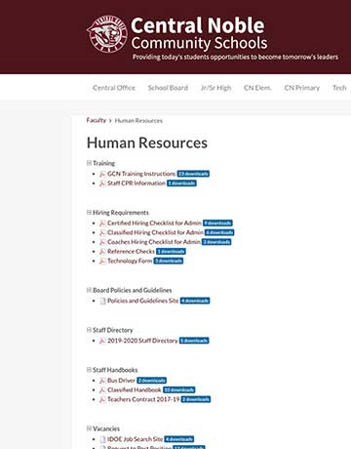Click PDF icon beside Coaches Hiring Checklist
The width and height of the screenshot is (351, 449).
(102, 242)
